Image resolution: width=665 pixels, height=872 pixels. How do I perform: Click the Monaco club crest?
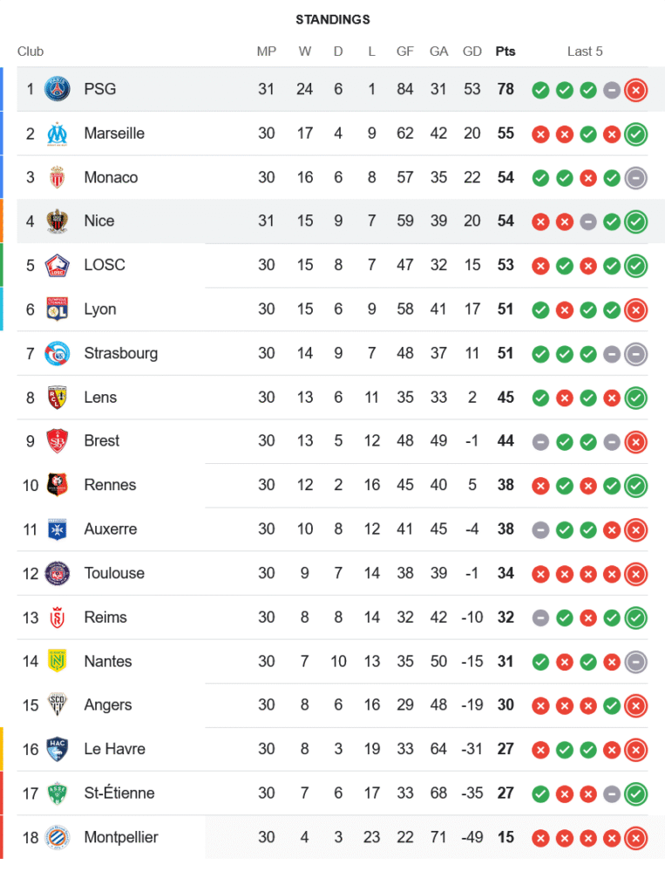pos(58,177)
